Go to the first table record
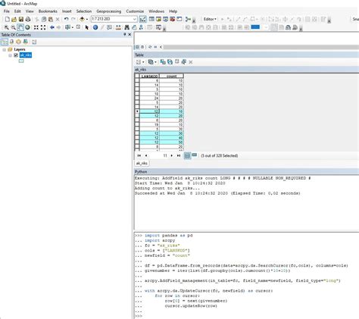359x319 pixels. coord(139,155)
